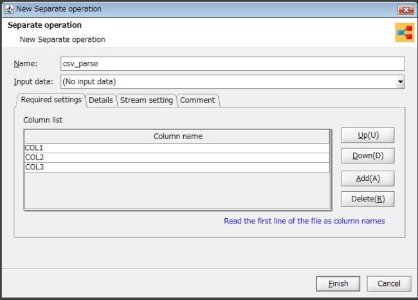Go to the Stream setting tab
This screenshot has width=418, height=300.
[x=147, y=100]
